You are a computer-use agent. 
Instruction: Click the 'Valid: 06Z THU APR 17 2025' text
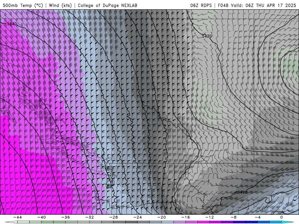[263, 5]
